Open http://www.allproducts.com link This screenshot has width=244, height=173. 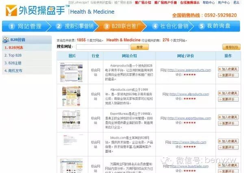[x=189, y=94]
